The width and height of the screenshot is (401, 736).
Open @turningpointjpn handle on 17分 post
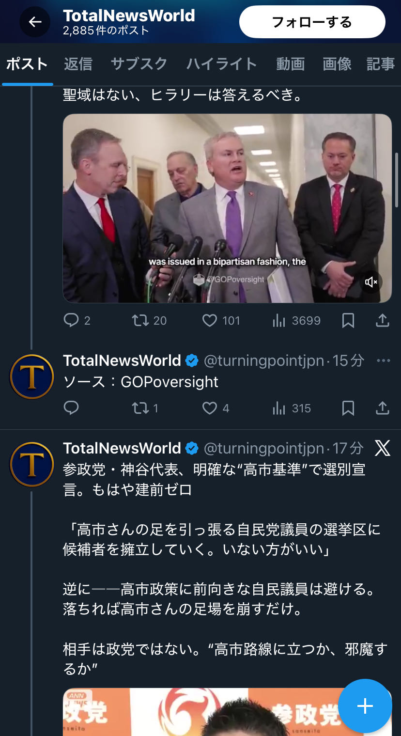point(263,449)
